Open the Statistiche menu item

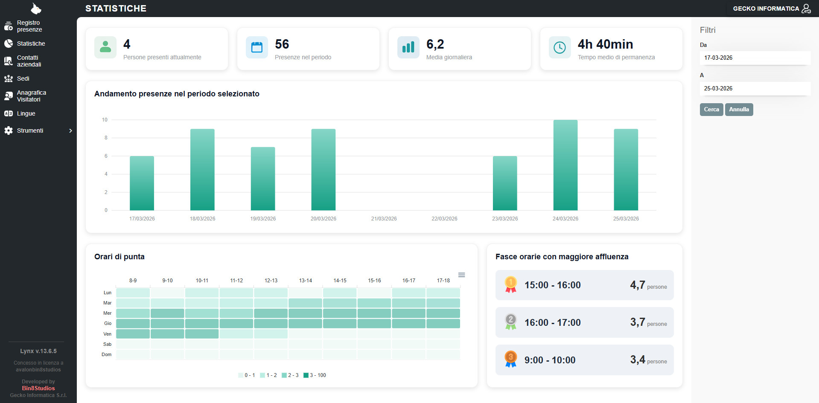pos(31,43)
